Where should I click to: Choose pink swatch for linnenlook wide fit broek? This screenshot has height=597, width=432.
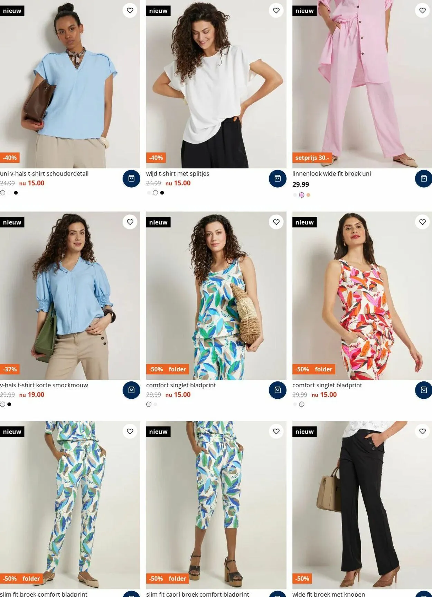point(301,195)
